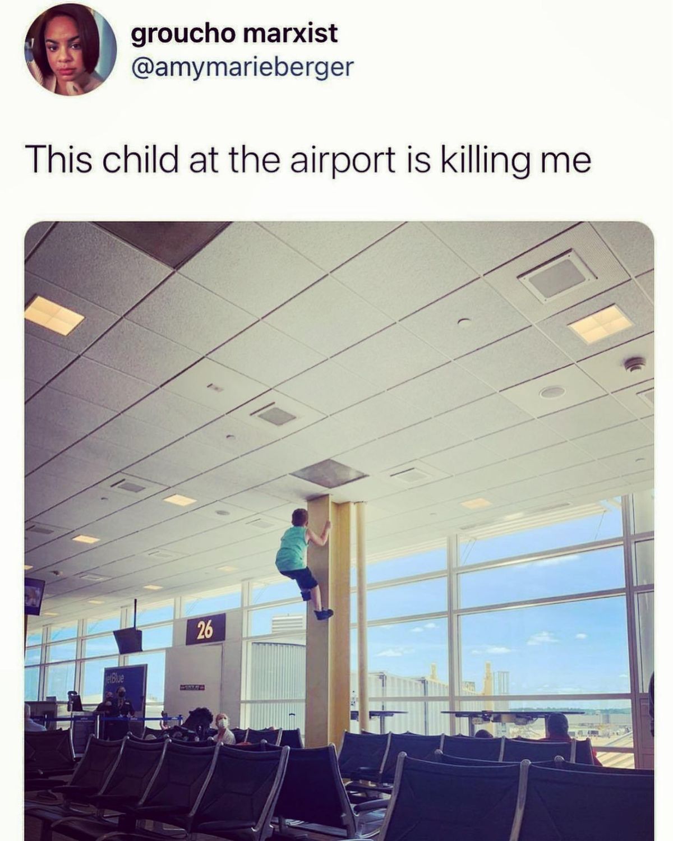This screenshot has height=841, width=673.
Task: Open the @amymarieberger handle link
Action: (242, 68)
